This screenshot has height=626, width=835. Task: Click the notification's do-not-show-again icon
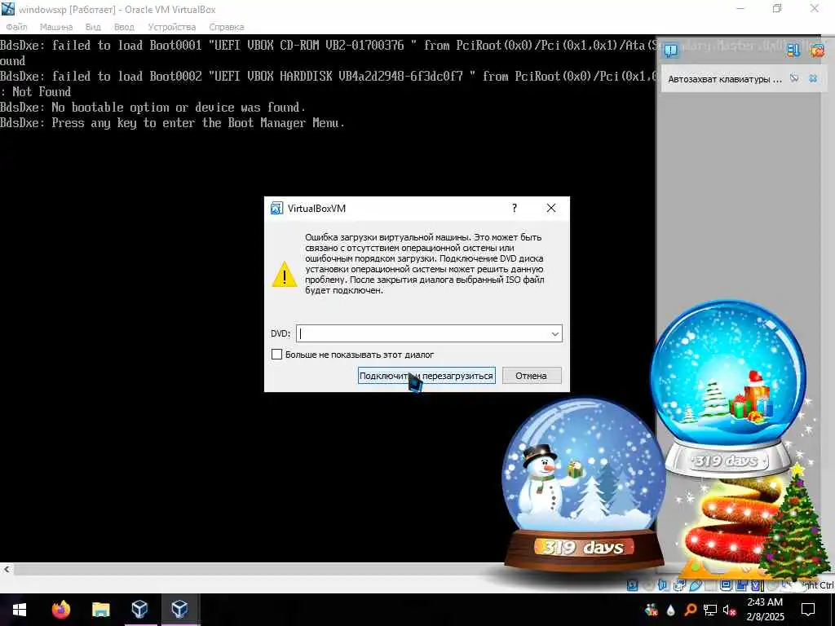(794, 78)
